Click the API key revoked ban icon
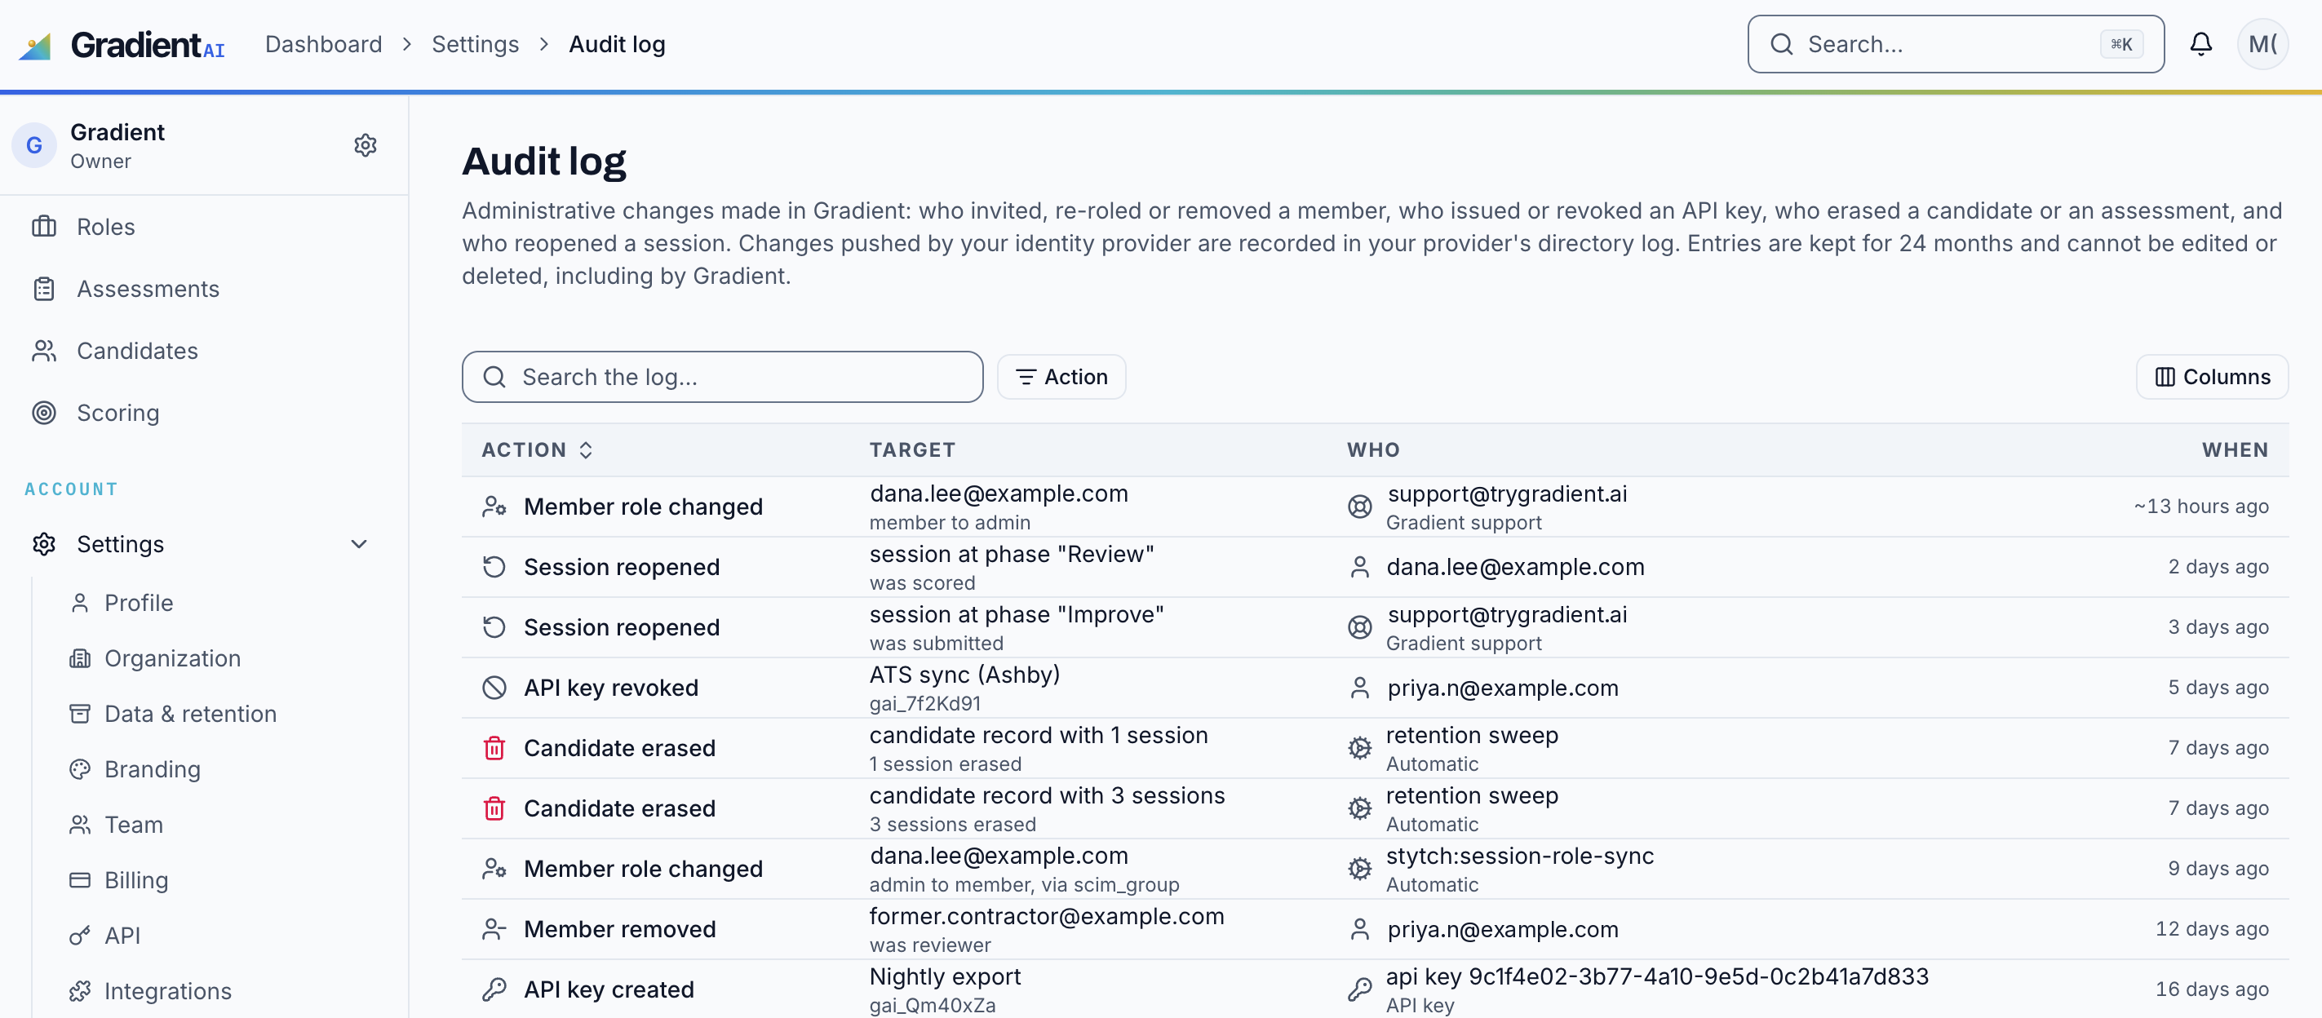This screenshot has width=2322, height=1018. pos(494,688)
